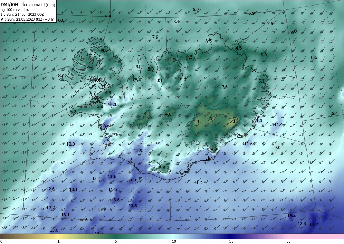Click the title text "DMI/IGB : Úrkomumætti (mm)"
344x244 pixels.
[x=28, y=4]
